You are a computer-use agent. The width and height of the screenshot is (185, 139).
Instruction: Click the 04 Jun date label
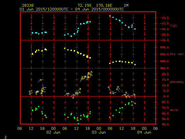tap(144, 132)
